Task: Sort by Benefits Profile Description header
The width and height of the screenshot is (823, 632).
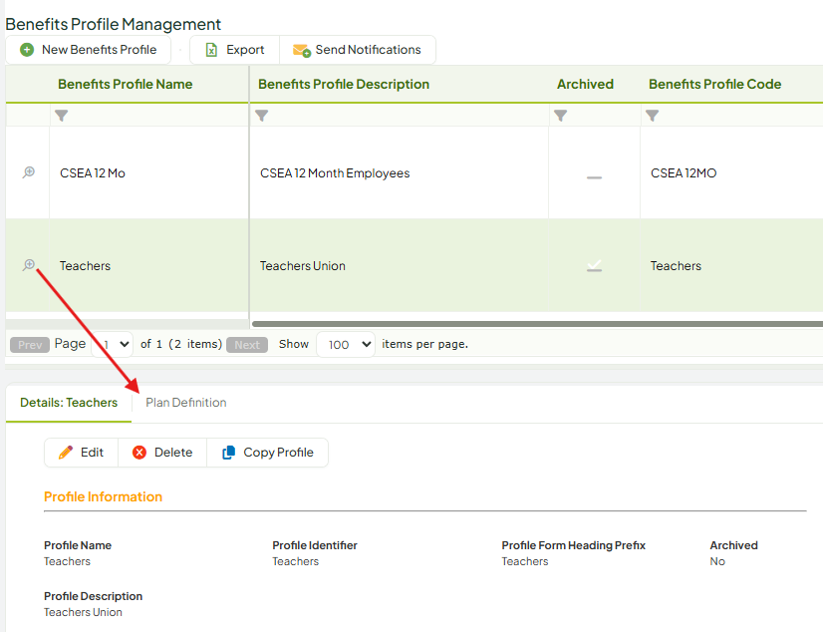Action: [344, 84]
